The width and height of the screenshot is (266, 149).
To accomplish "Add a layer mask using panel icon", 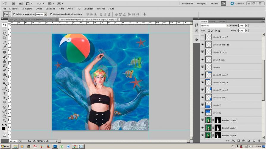I will pos(238,140).
